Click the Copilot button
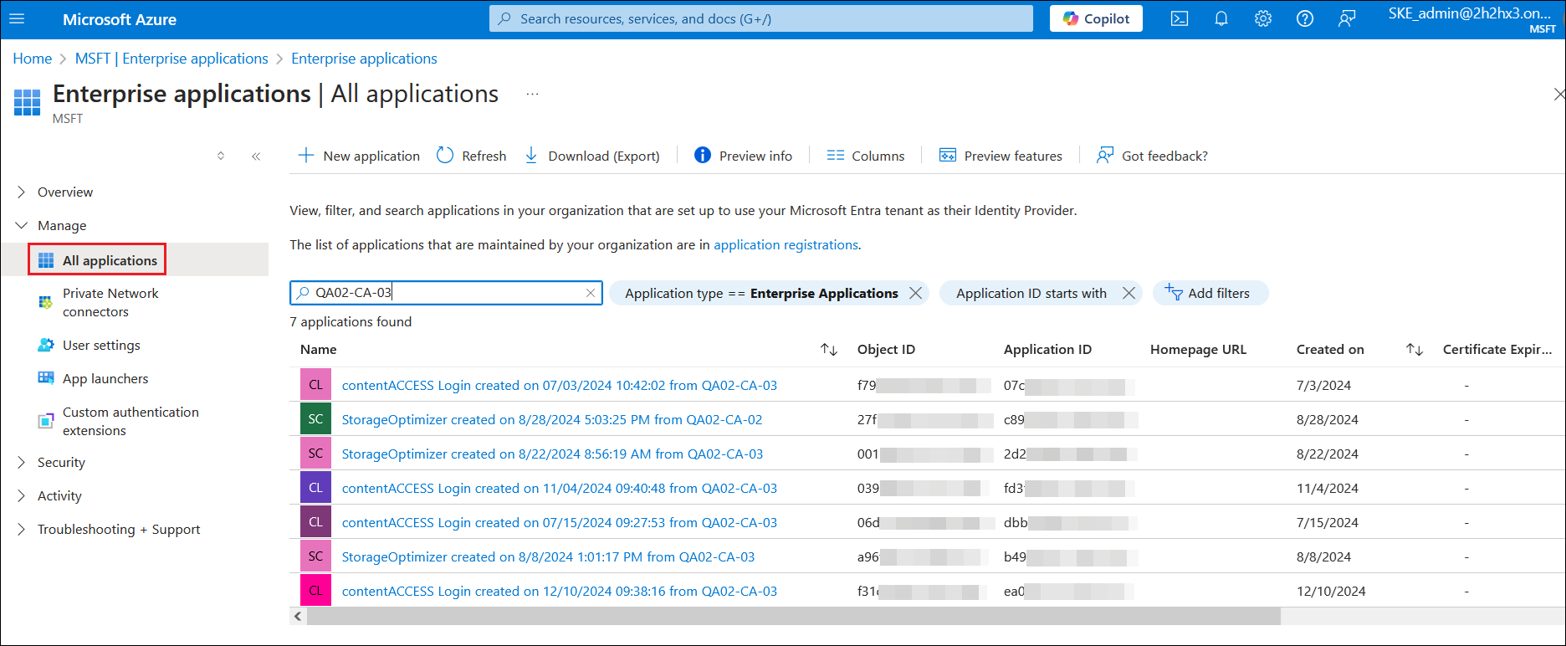This screenshot has width=1566, height=646. point(1096,19)
